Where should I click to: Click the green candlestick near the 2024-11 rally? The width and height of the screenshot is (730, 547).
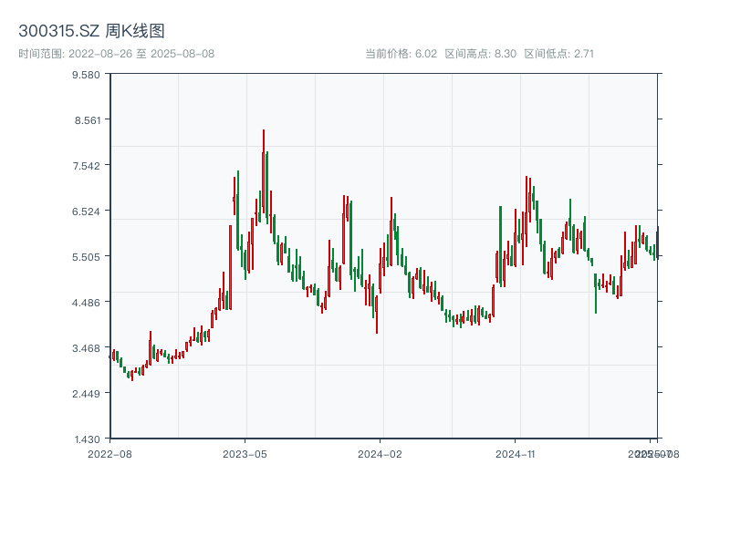(500, 246)
